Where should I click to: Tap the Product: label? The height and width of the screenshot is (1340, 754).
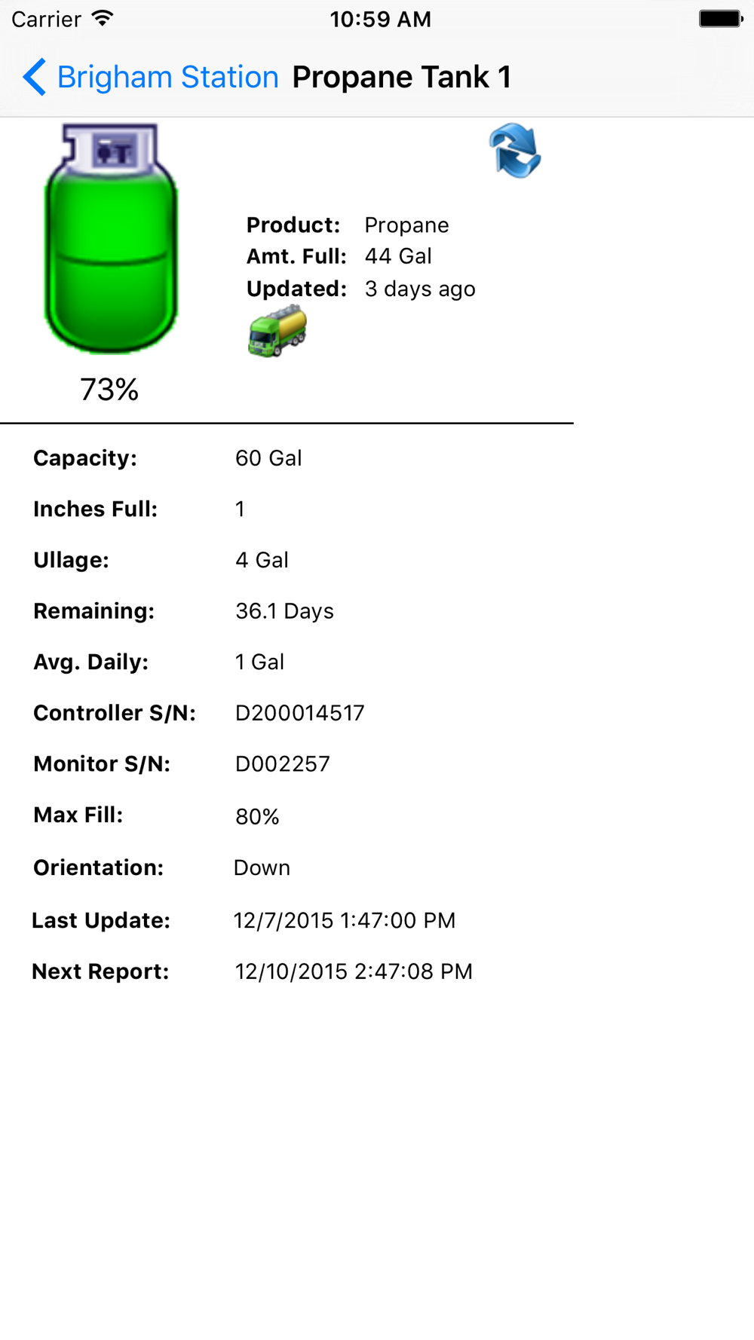(x=293, y=225)
